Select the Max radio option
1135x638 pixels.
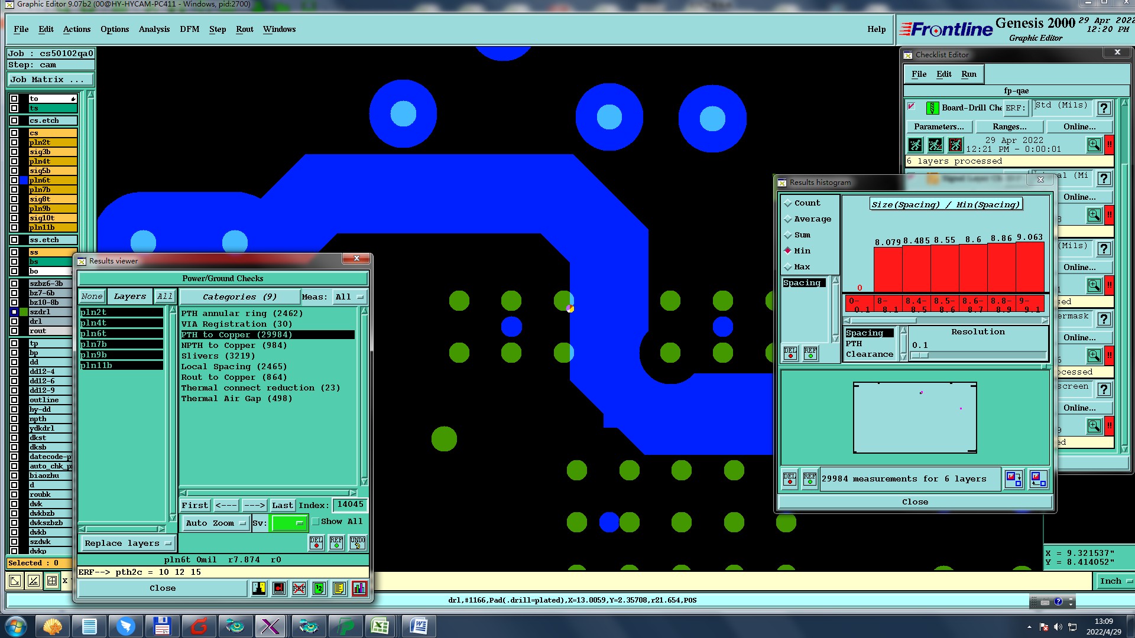788,267
